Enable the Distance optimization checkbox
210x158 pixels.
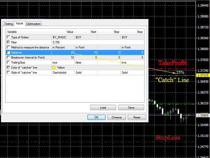click(x=8, y=52)
